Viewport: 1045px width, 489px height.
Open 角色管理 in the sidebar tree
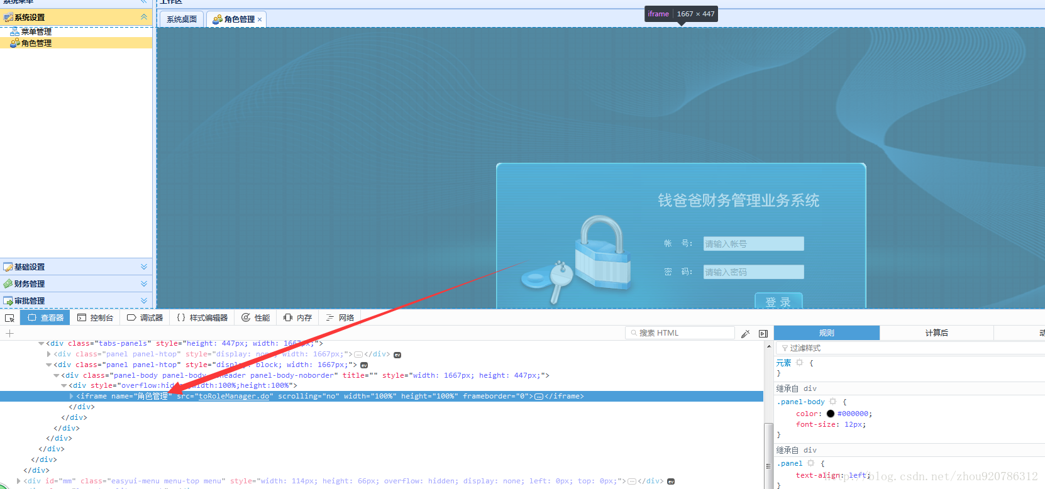pyautogui.click(x=36, y=43)
